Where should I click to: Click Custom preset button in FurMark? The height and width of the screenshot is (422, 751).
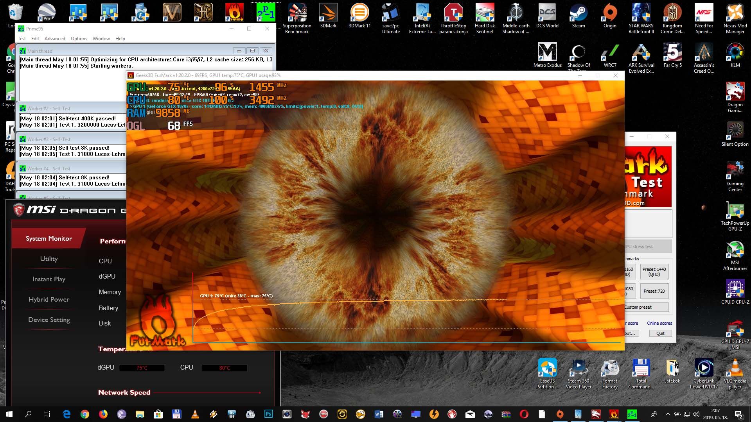[646, 307]
